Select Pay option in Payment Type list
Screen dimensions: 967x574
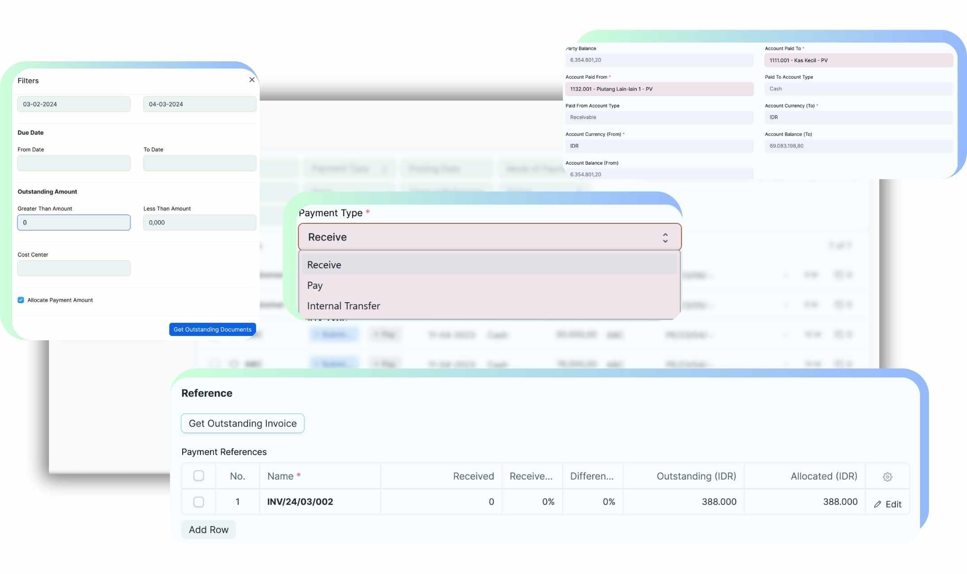point(315,286)
